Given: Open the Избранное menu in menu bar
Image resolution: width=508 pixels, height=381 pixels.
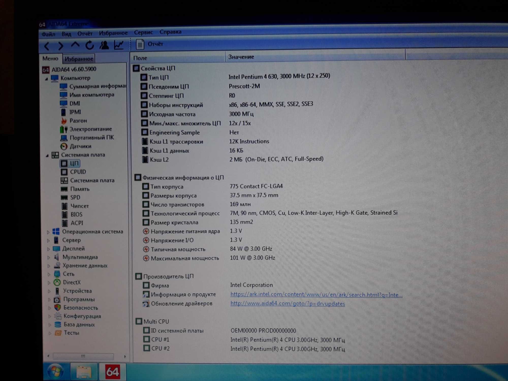Looking at the screenshot, I should [x=113, y=33].
